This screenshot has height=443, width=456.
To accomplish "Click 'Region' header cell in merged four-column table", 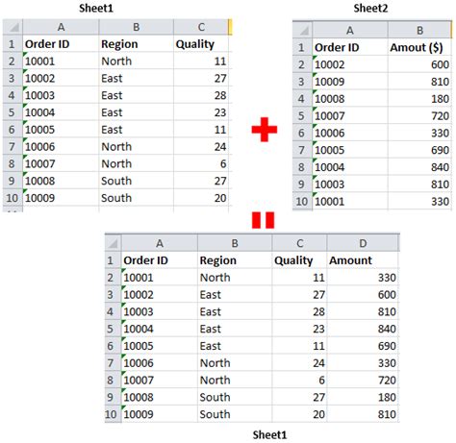I will coord(235,260).
